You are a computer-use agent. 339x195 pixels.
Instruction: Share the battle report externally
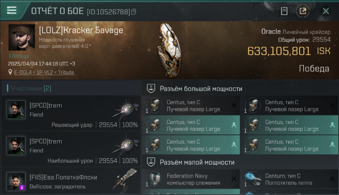303,11
